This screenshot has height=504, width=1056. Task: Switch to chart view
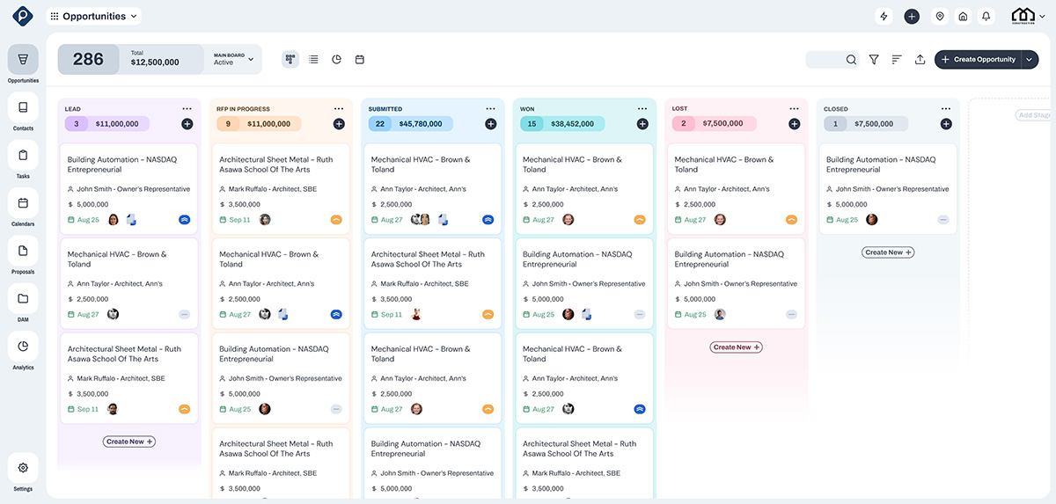336,59
